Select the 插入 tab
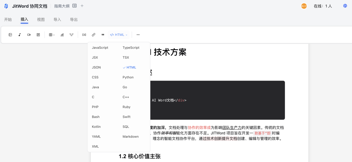Image resolution: width=352 pixels, height=162 pixels. click(x=24, y=20)
